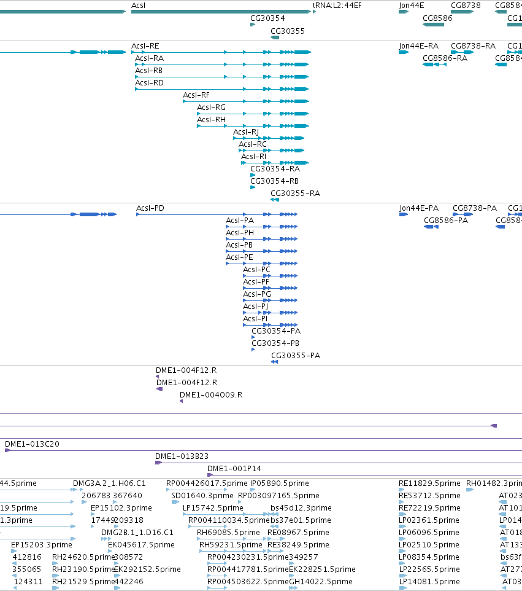Select the RP004426017.5prime EST label
This screenshot has height=591, width=522.
point(207,483)
